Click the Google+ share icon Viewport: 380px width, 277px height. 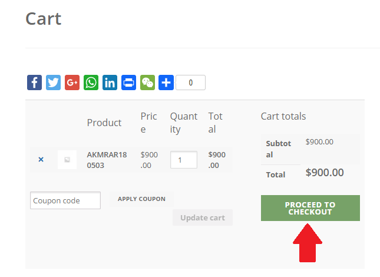(x=72, y=83)
